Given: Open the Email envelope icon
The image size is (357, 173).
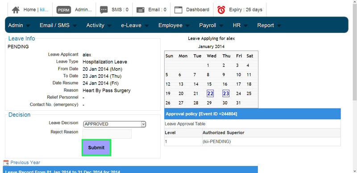Looking at the screenshot, I should (141, 10).
